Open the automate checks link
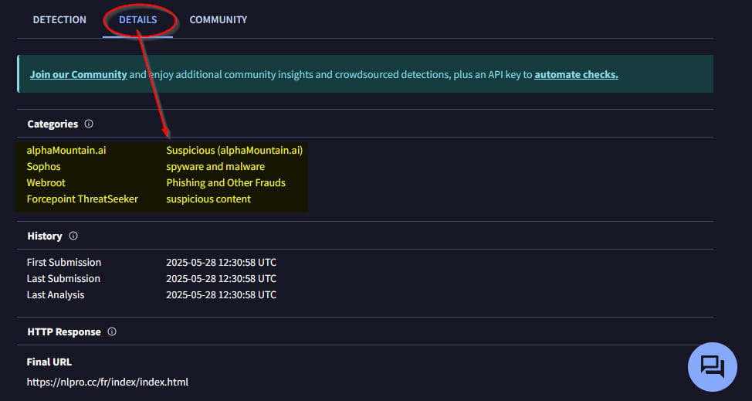This screenshot has width=752, height=401. point(576,75)
